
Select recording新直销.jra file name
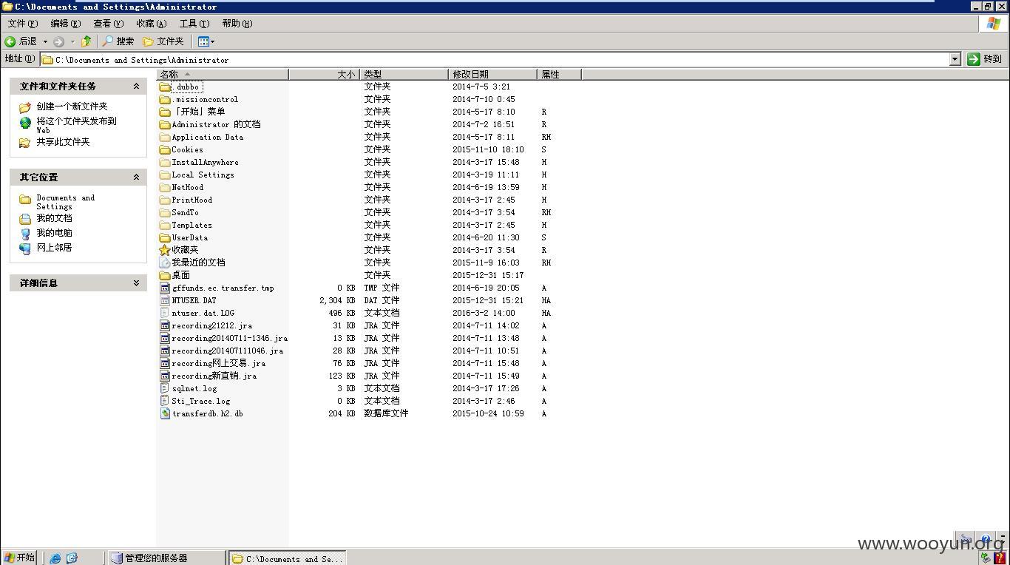coord(214,376)
